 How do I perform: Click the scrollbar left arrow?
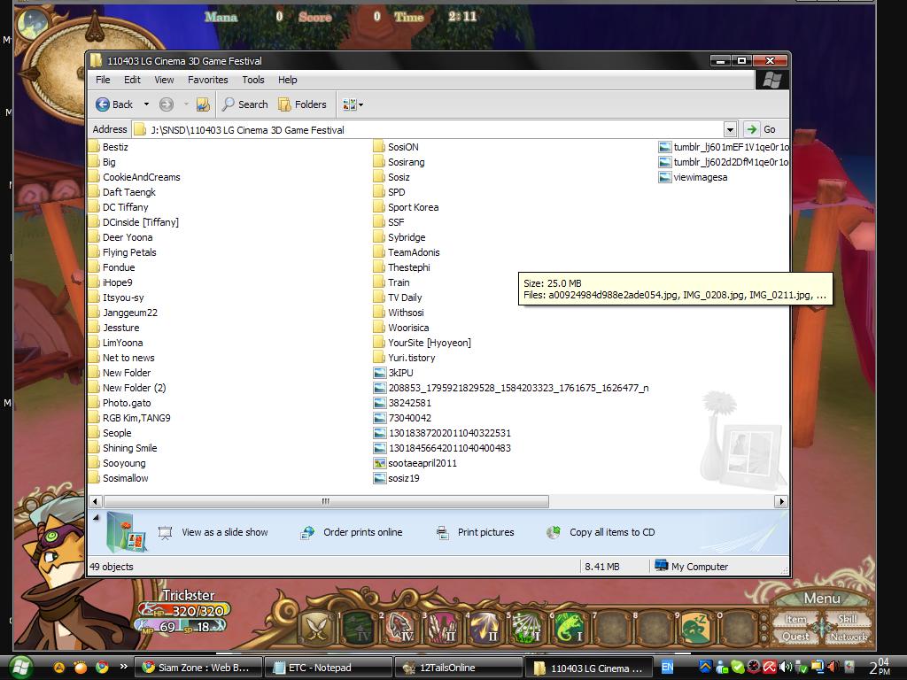pyautogui.click(x=96, y=501)
